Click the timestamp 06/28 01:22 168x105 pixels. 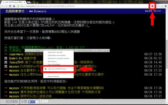coord(153,58)
